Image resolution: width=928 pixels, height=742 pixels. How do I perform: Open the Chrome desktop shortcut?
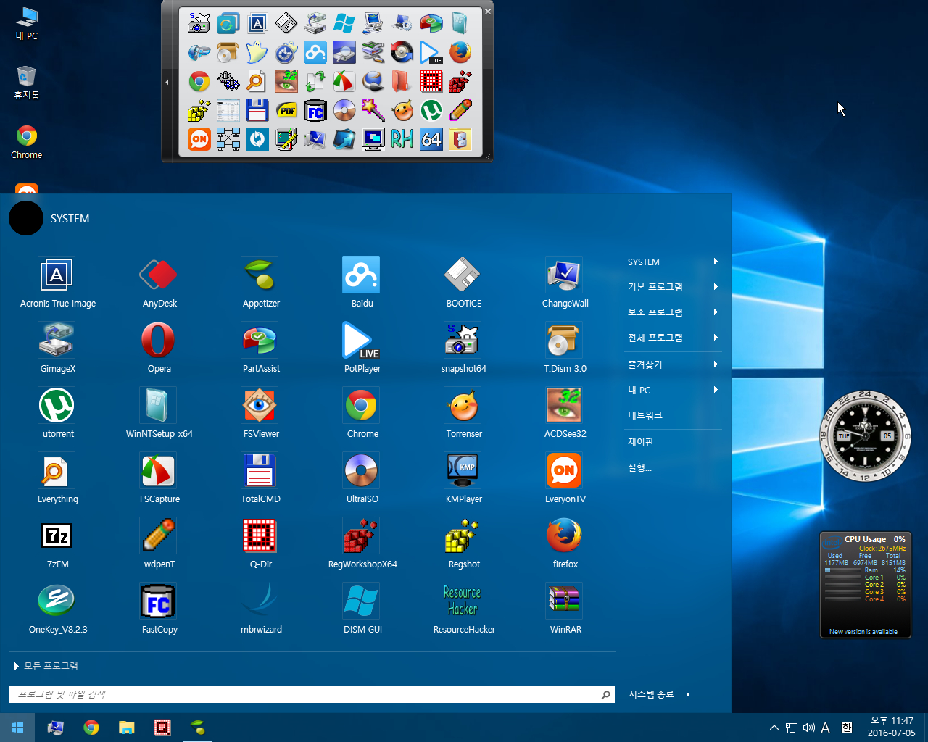pos(27,142)
